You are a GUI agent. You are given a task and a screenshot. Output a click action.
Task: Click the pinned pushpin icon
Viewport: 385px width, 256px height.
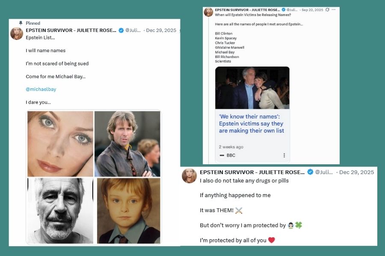point(21,23)
